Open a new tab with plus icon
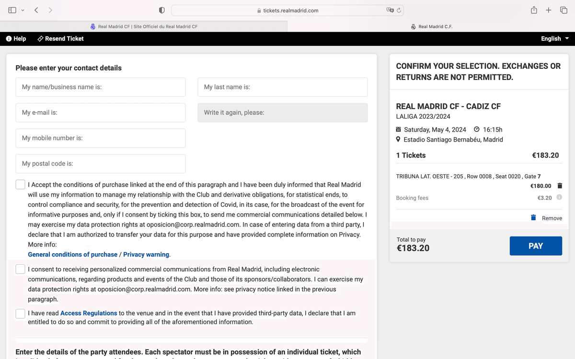 pyautogui.click(x=549, y=10)
